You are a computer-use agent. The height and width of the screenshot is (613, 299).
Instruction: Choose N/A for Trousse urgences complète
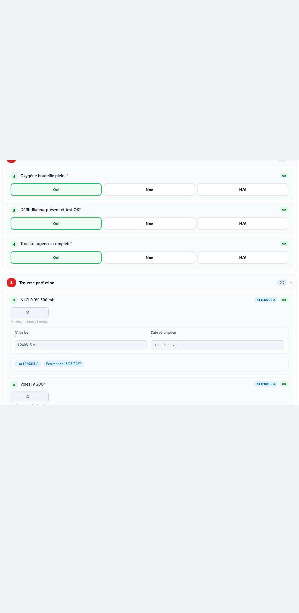pos(243,258)
